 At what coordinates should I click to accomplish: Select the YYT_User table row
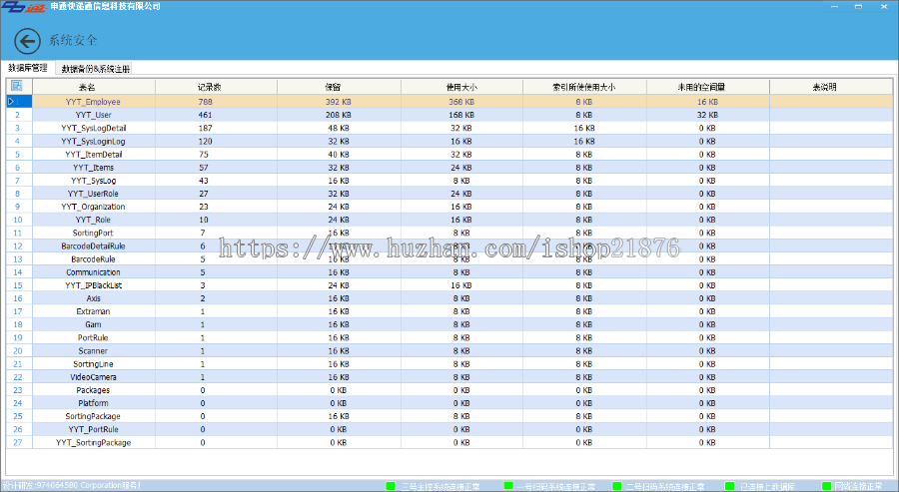click(x=94, y=115)
